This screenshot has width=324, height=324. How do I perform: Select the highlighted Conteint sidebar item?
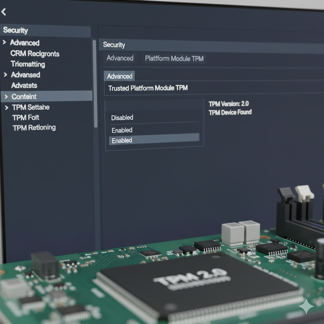pyautogui.click(x=24, y=97)
